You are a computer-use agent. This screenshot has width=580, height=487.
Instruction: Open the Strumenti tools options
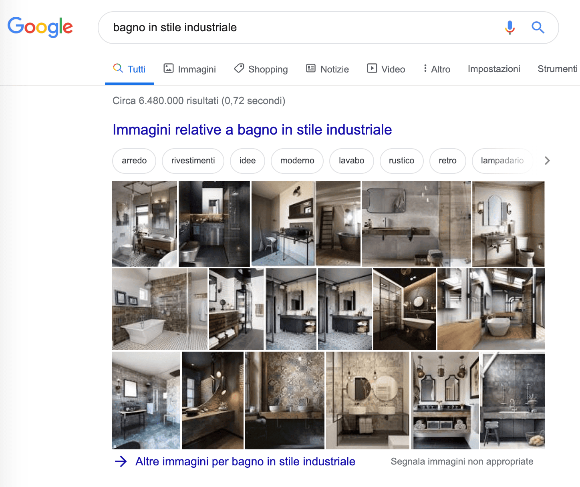[x=558, y=69]
